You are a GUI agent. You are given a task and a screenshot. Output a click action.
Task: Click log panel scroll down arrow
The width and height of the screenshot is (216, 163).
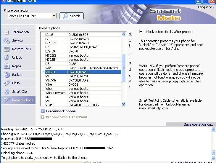pos(213,158)
